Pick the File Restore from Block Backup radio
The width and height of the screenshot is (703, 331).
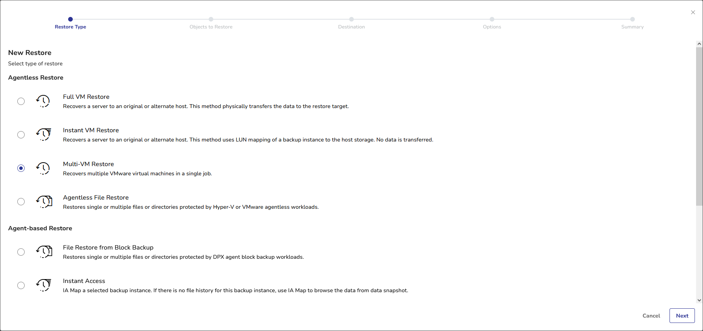tap(21, 252)
